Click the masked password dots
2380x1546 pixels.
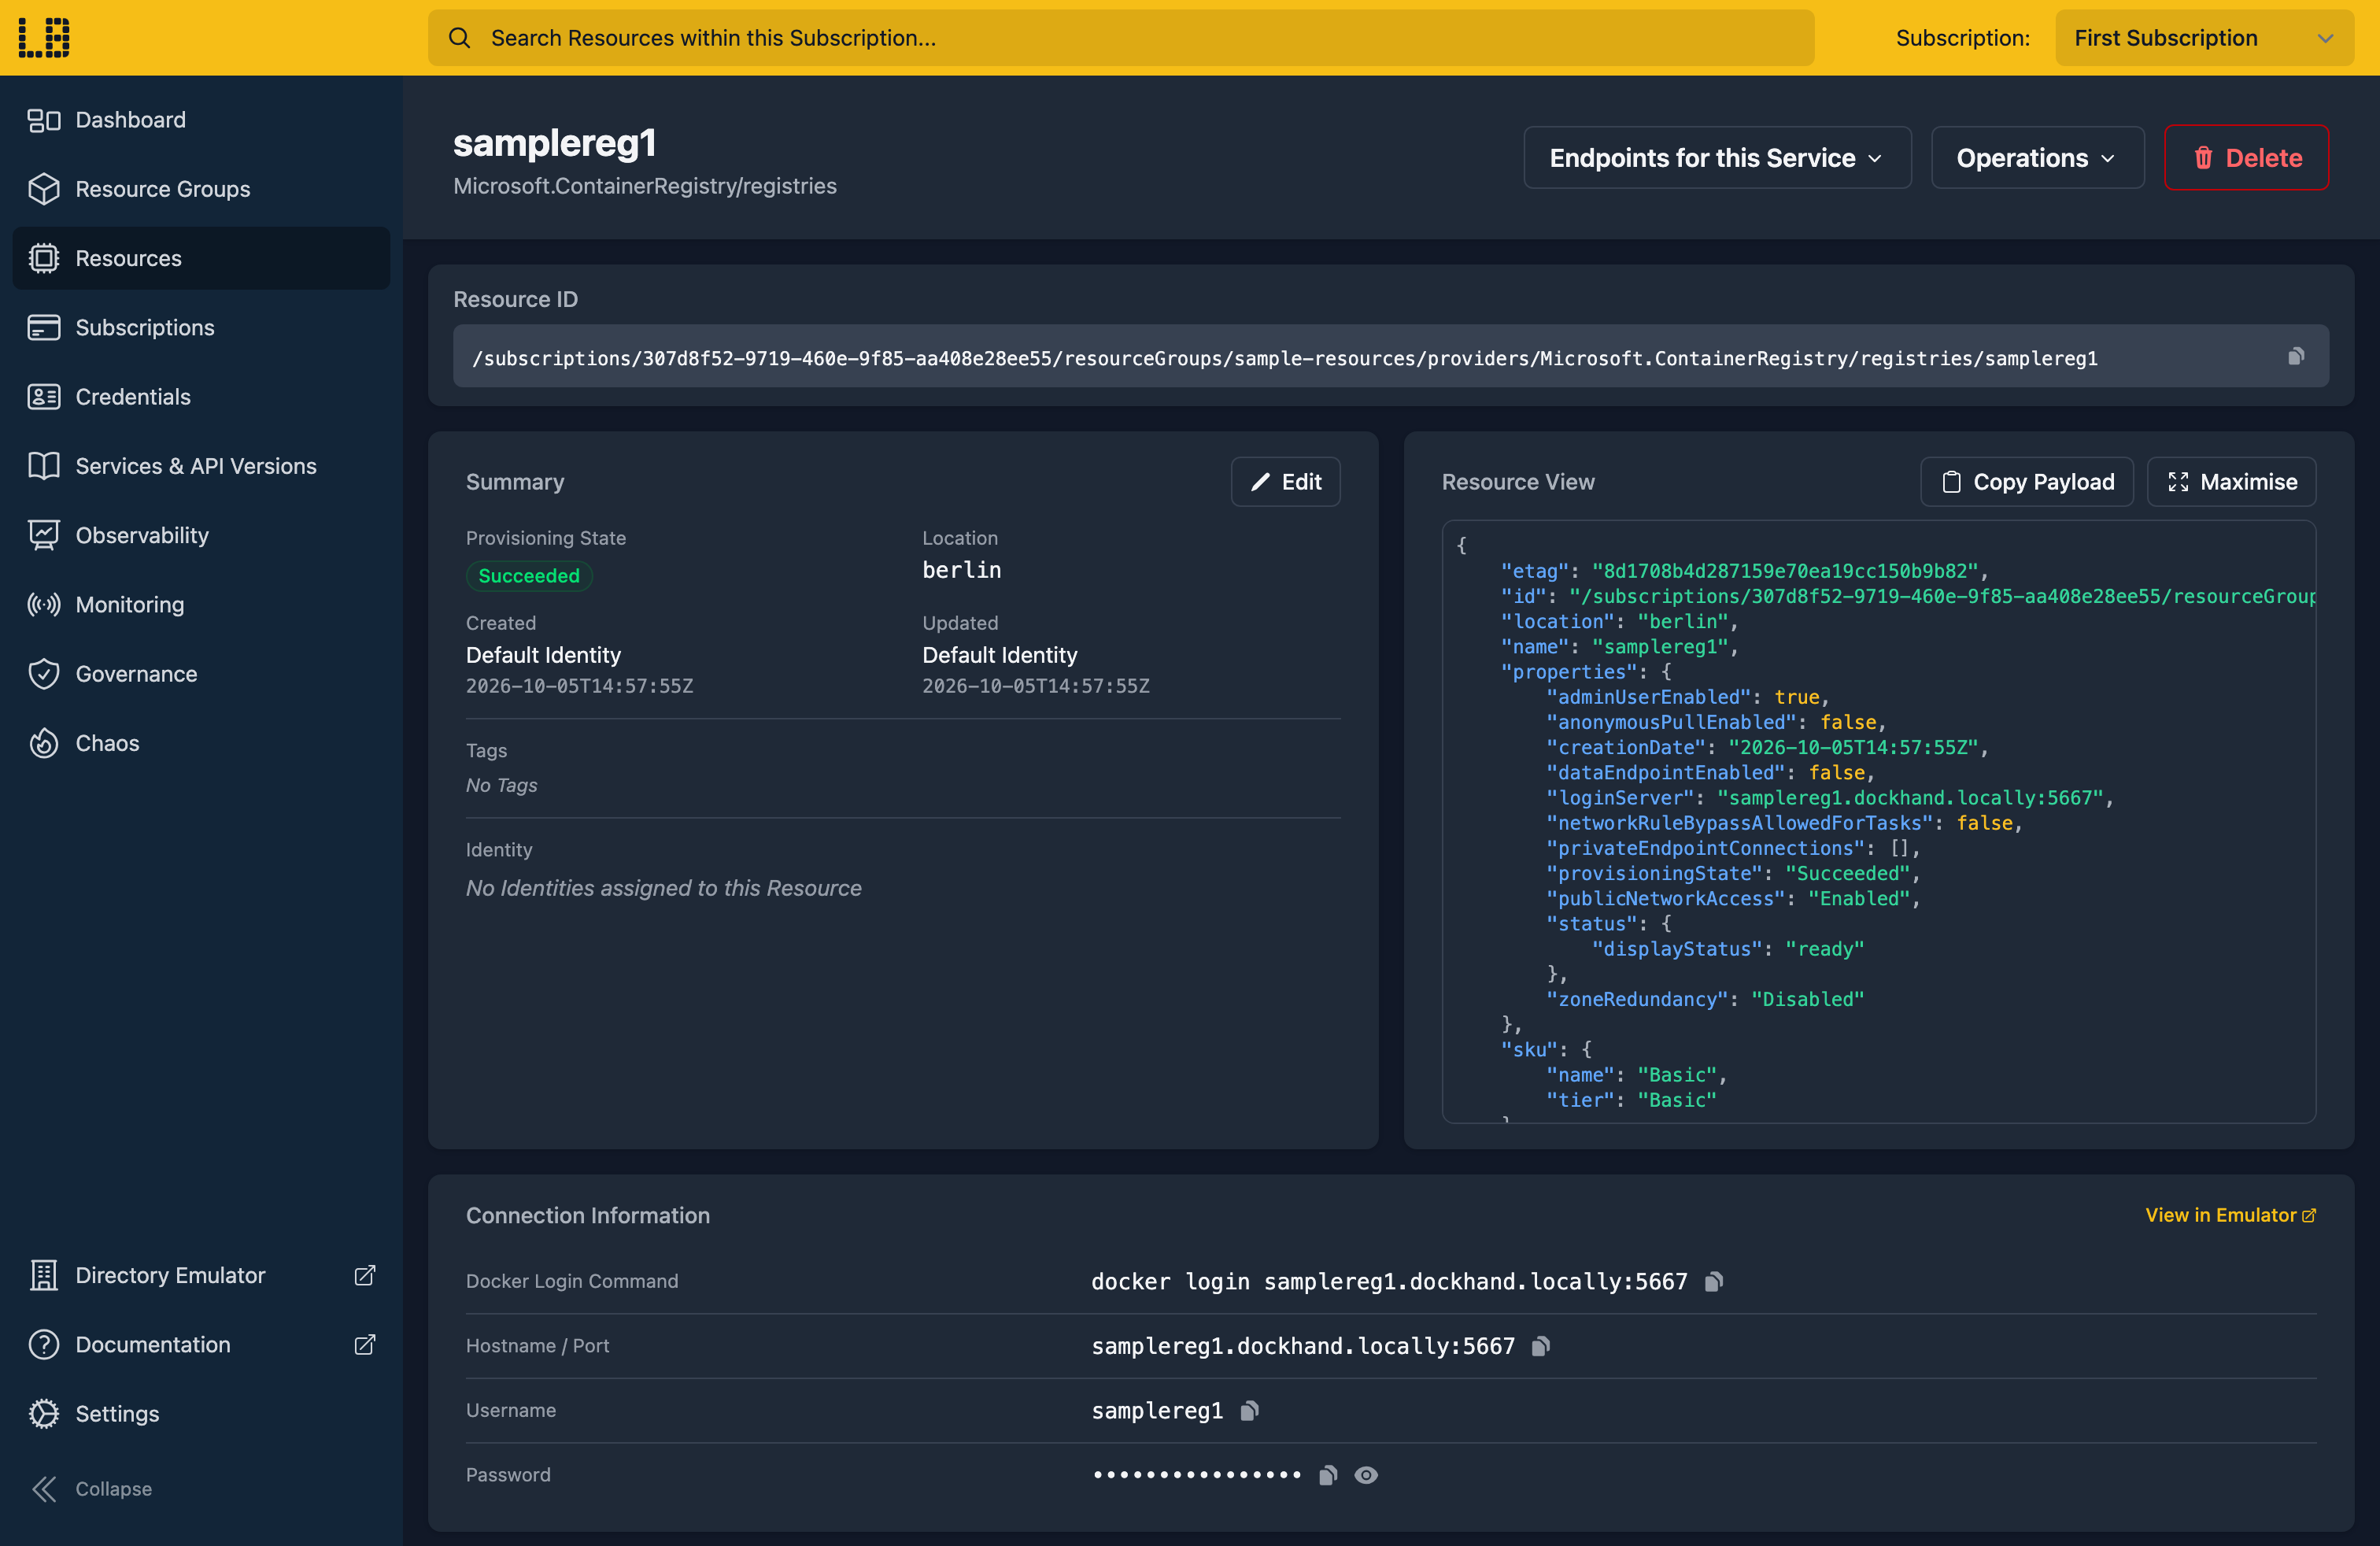(1197, 1475)
